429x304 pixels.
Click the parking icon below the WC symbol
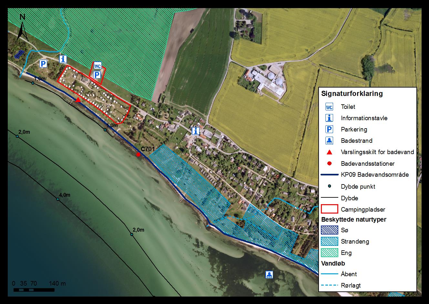pyautogui.click(x=97, y=75)
